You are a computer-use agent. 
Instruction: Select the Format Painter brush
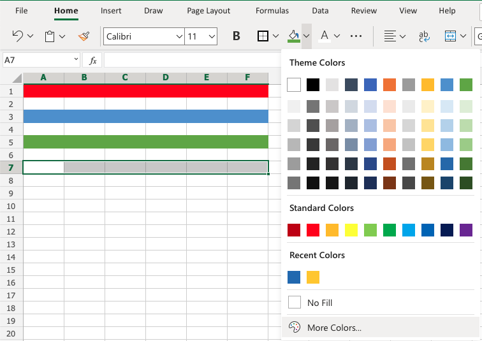(x=84, y=36)
